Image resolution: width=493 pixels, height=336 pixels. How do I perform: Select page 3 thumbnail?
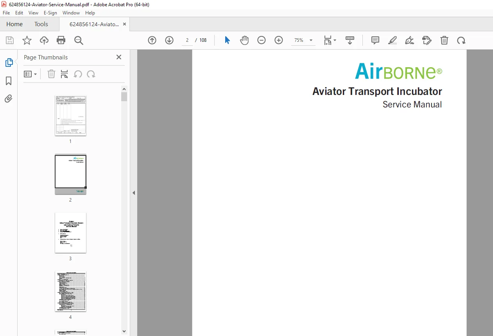pyautogui.click(x=70, y=232)
